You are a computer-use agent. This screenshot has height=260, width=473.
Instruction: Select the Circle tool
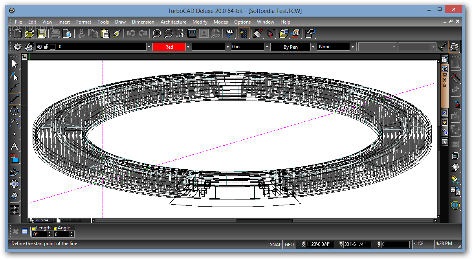click(x=15, y=111)
